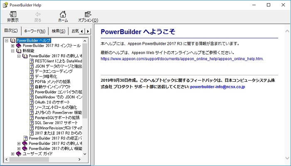Move the tab strip right with the arrow
The image size is (291, 166).
(88, 31)
